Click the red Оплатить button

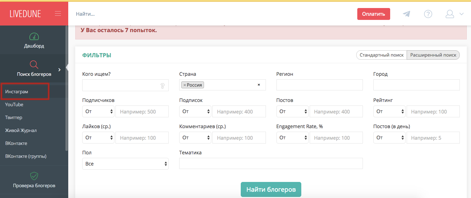pos(373,14)
